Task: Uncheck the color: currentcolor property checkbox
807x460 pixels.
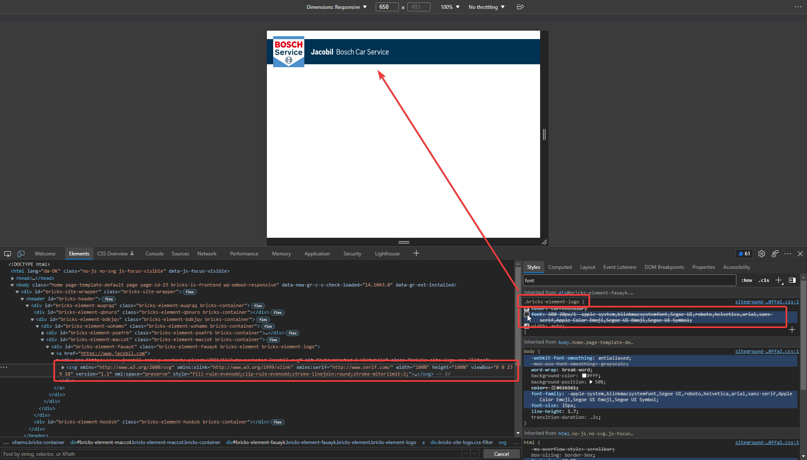Action: pyautogui.click(x=527, y=309)
